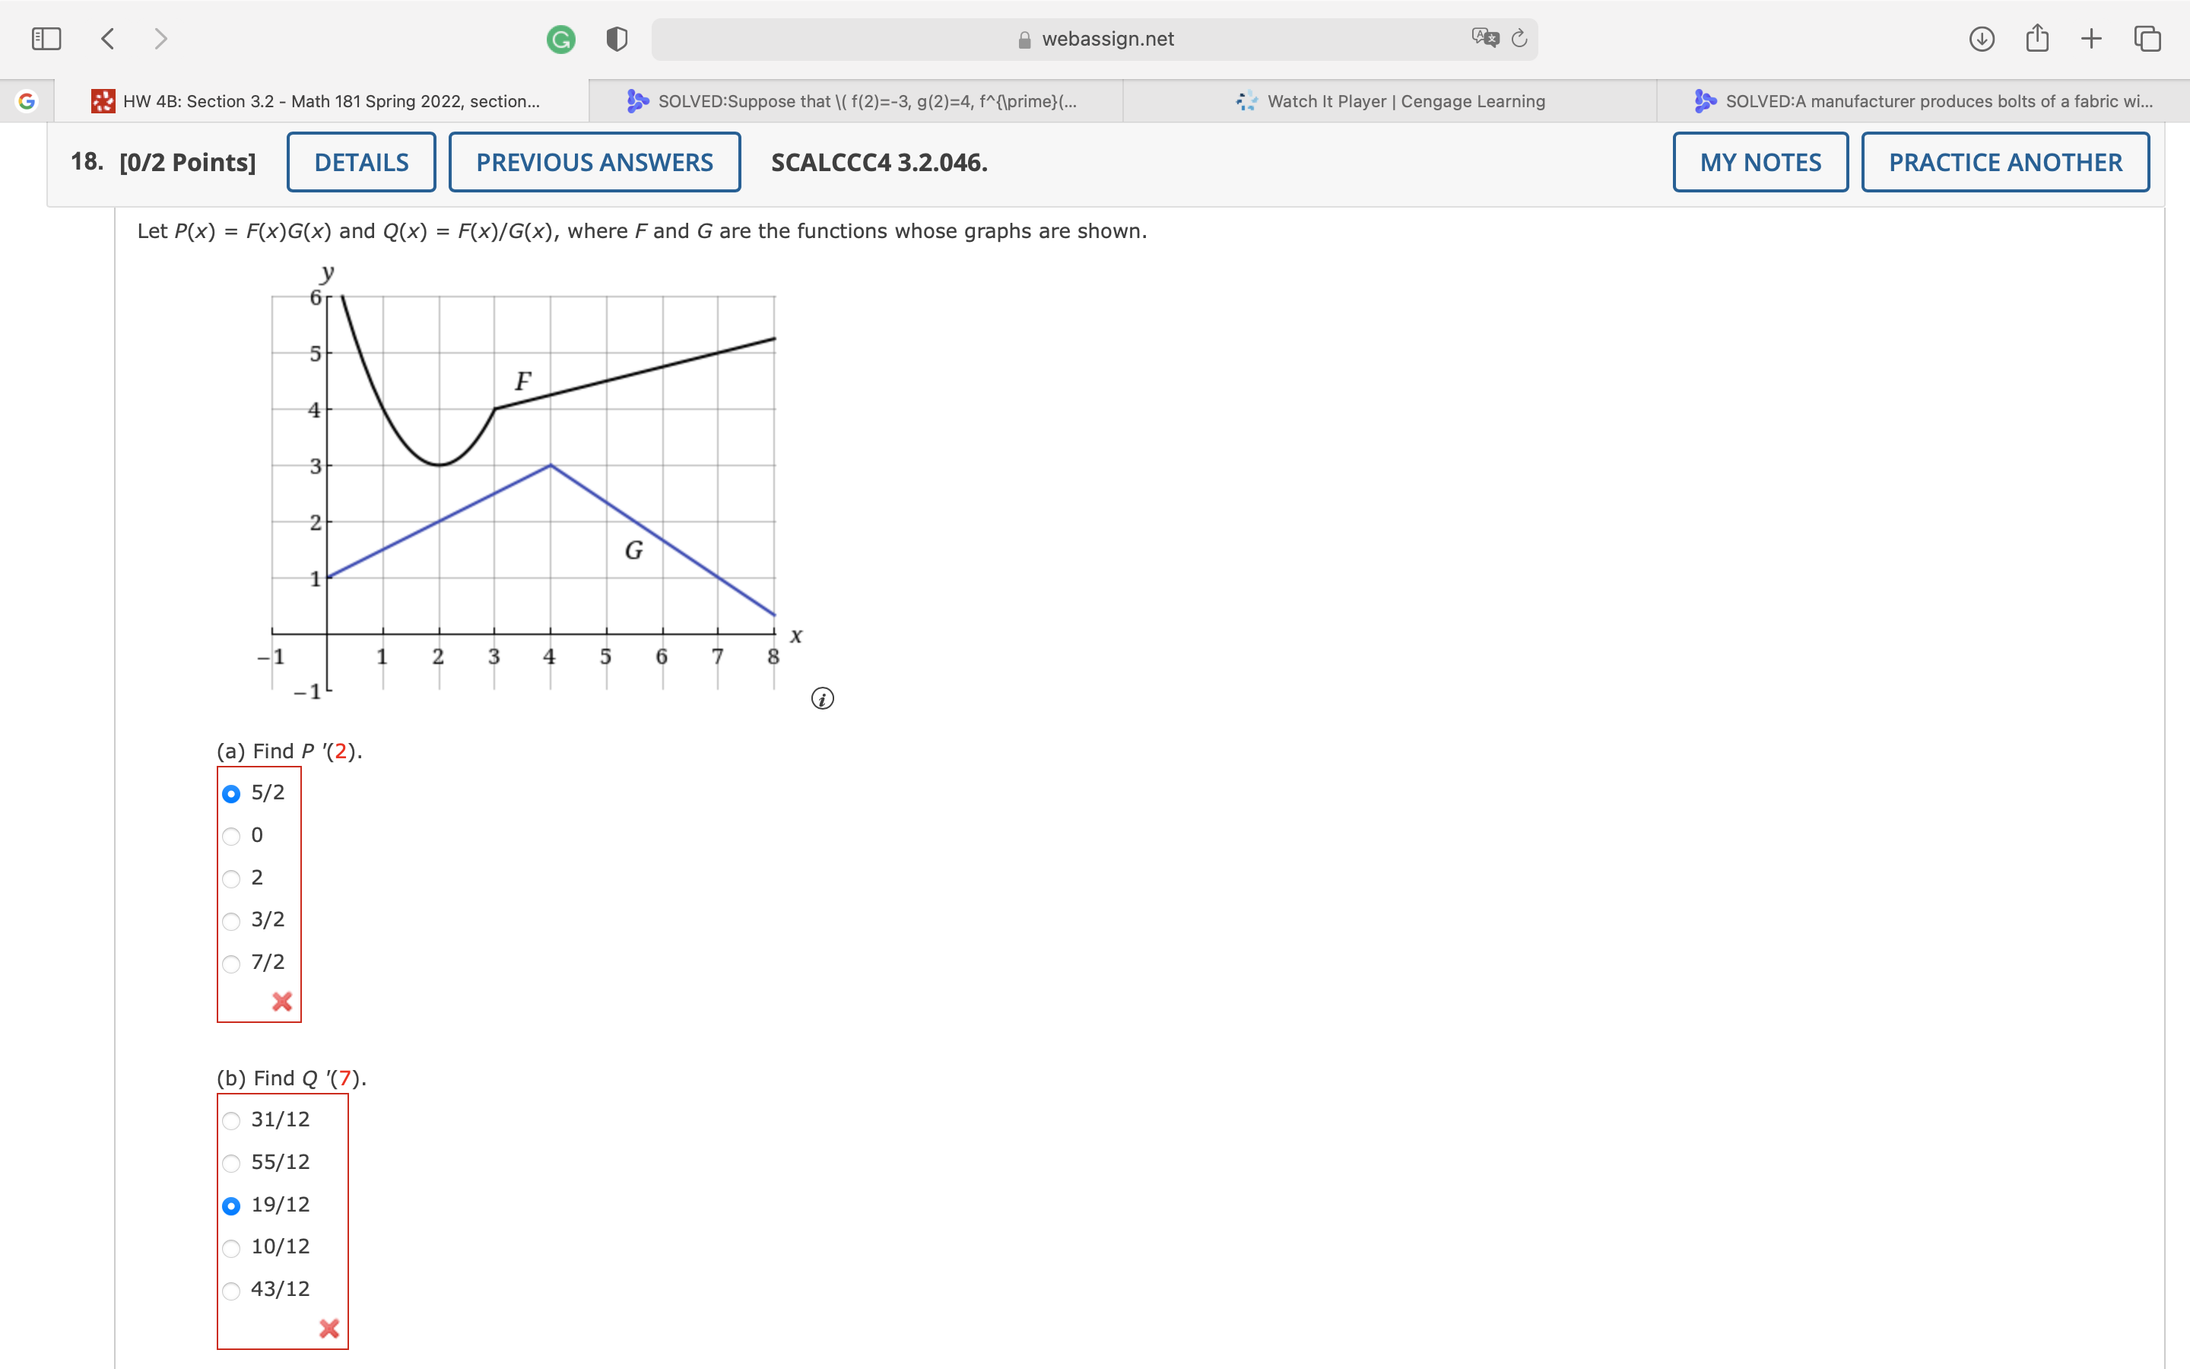Select the 7/2 answer choice
Screen dimensions: 2190x1369
coord(232,962)
